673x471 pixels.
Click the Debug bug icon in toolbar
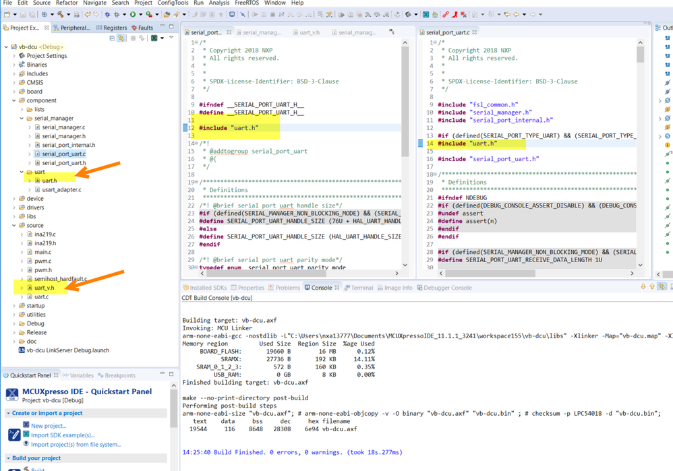117,14
